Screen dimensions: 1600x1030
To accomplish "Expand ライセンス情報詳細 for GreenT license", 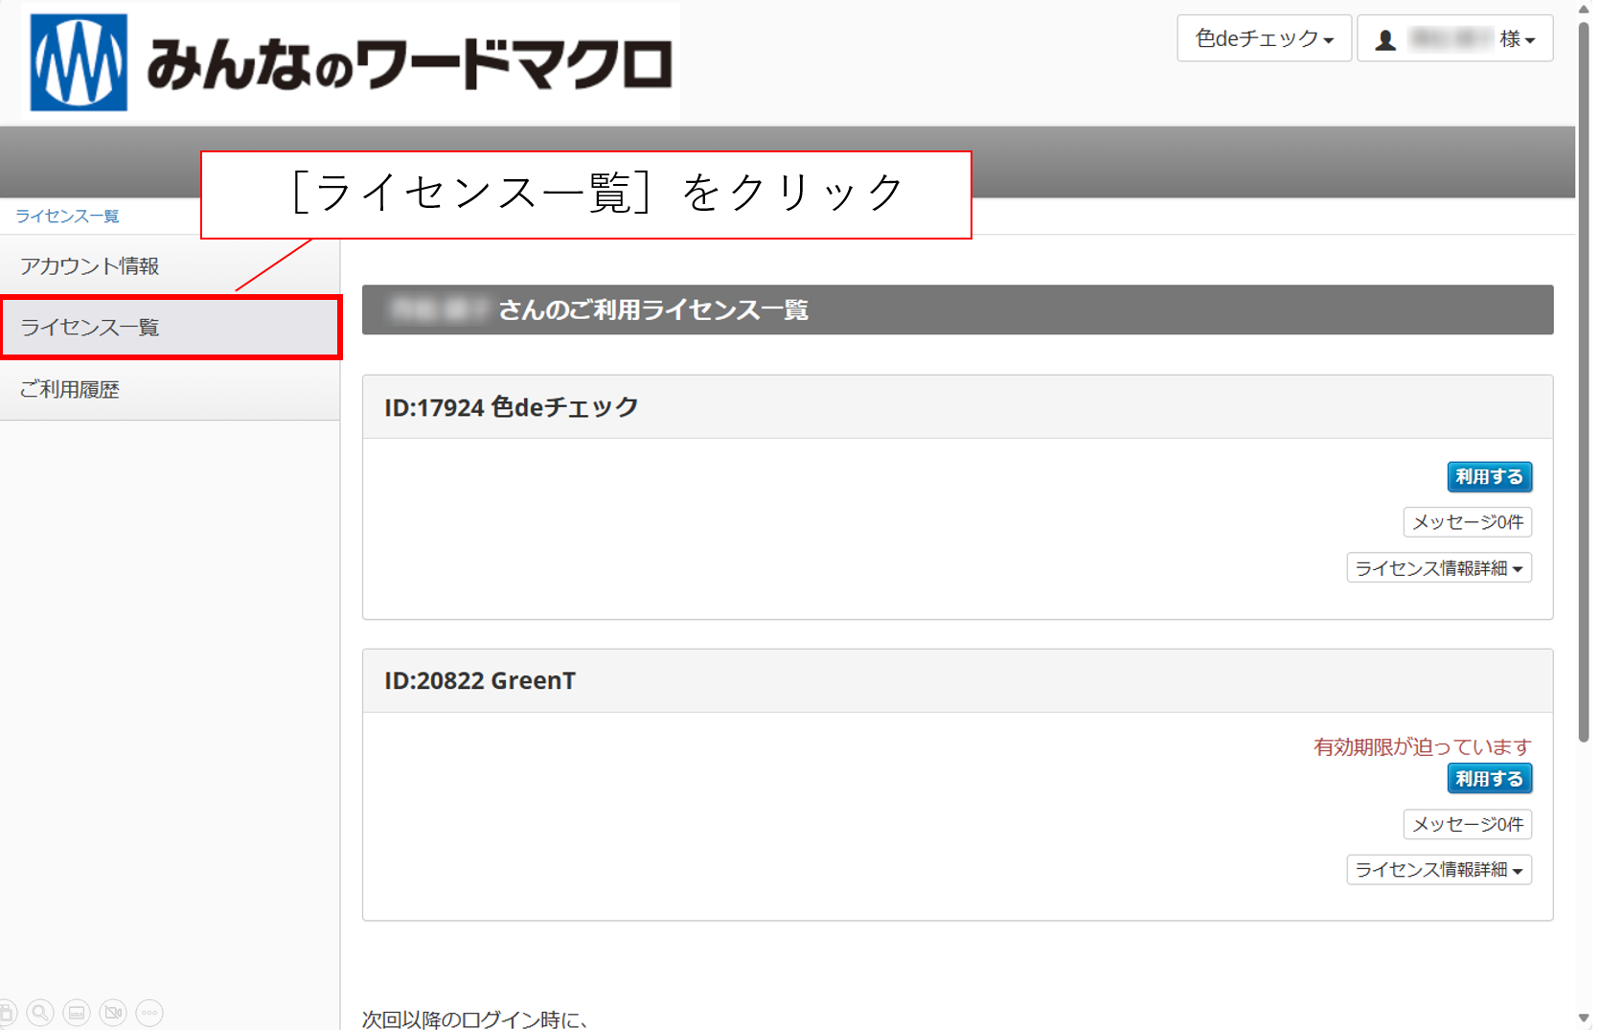I will pos(1438,870).
